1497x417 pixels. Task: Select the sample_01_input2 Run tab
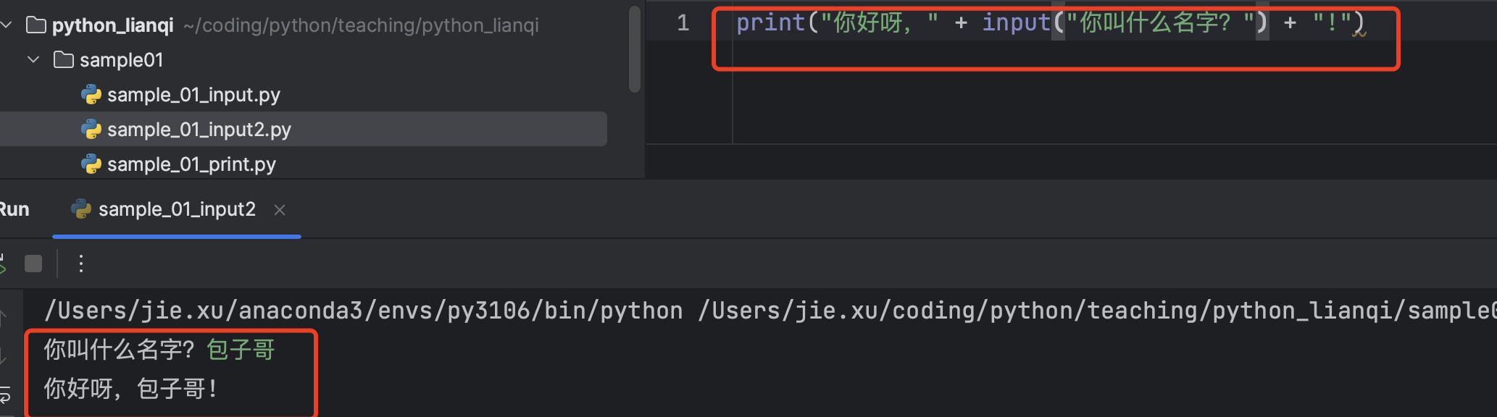tap(176, 210)
